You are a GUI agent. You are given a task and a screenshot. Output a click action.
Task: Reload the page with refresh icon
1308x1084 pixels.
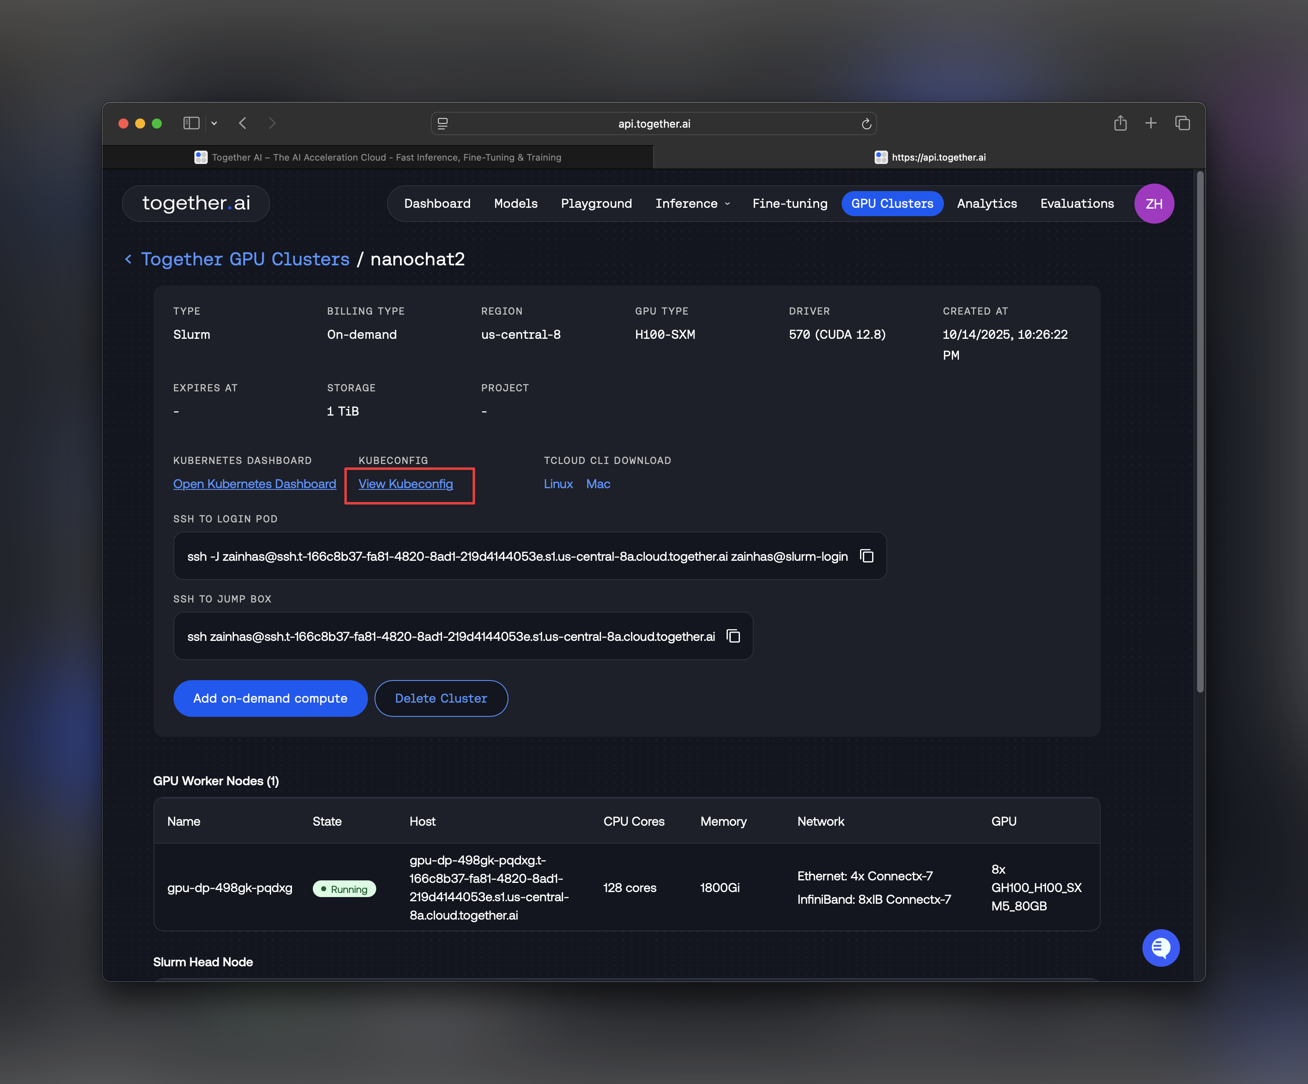tap(866, 124)
